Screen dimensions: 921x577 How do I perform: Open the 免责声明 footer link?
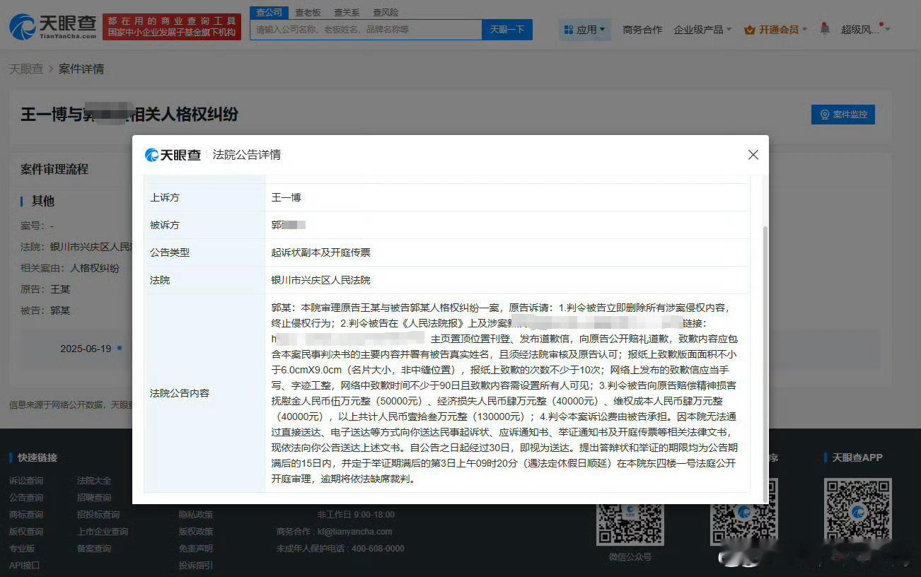pos(196,549)
